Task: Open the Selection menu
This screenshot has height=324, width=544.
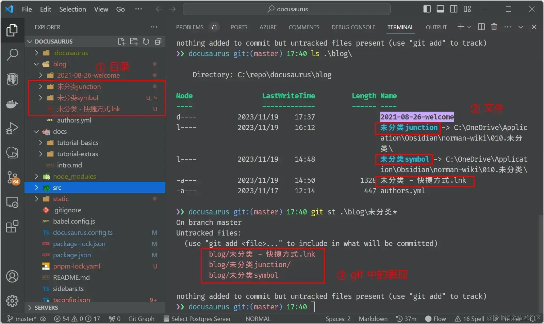Action: click(72, 9)
